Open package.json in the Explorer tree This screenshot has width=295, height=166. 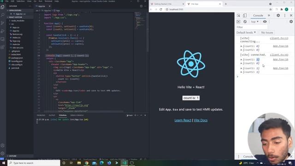pos(17,58)
